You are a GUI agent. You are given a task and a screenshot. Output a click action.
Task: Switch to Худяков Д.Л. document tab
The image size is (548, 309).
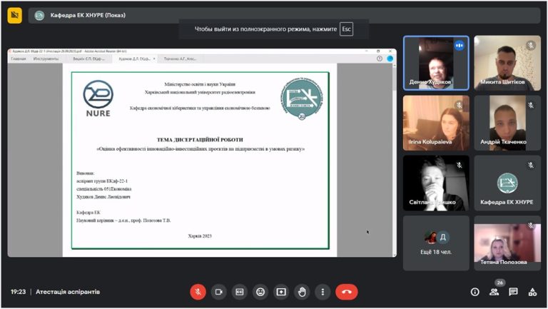point(135,59)
